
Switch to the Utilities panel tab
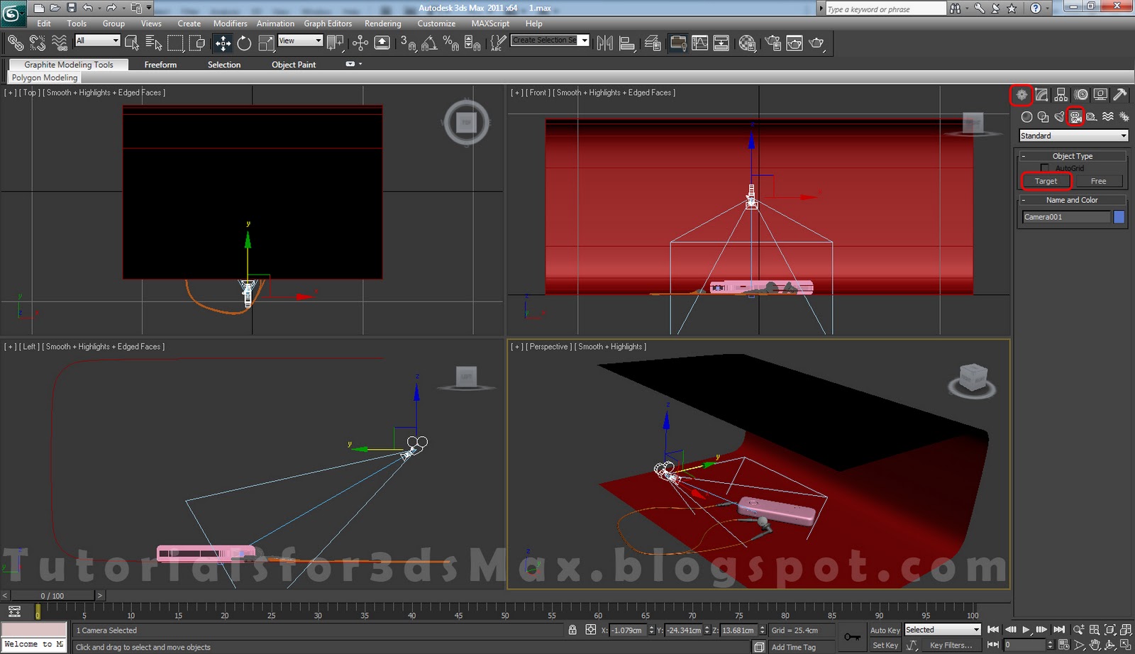1120,94
